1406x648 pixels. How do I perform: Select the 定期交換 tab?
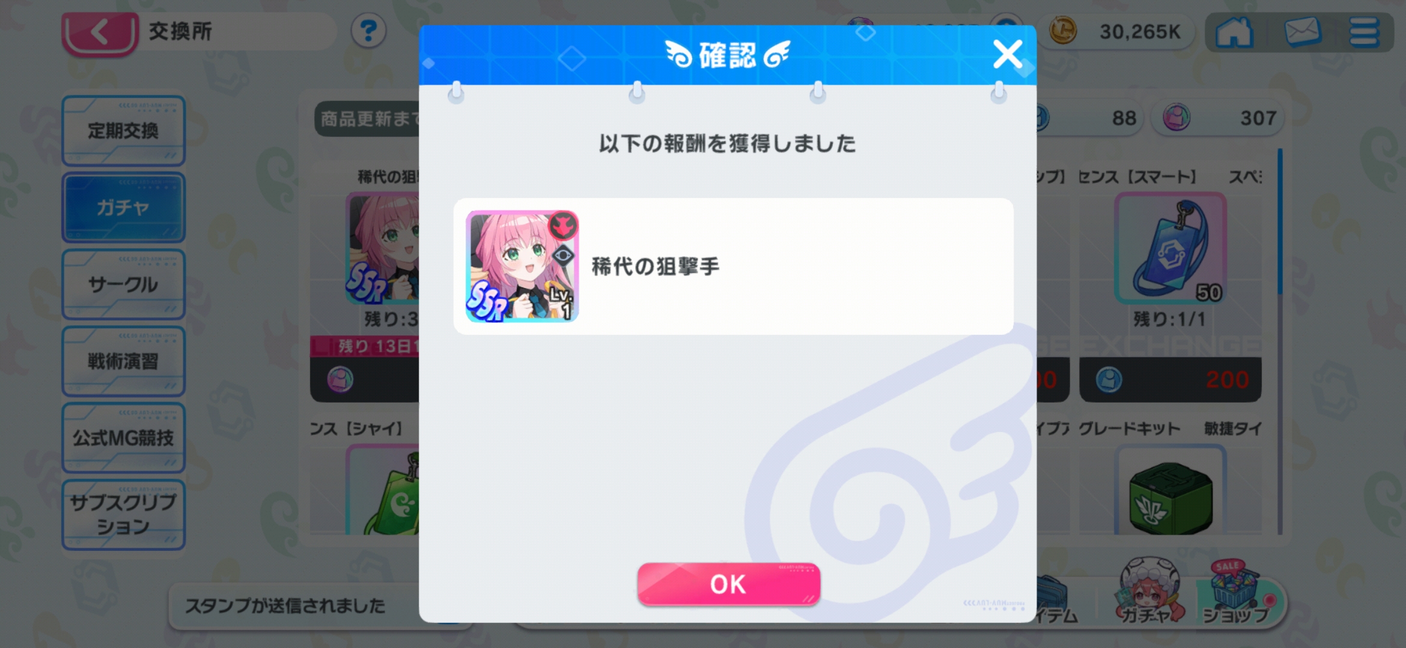[x=123, y=130]
